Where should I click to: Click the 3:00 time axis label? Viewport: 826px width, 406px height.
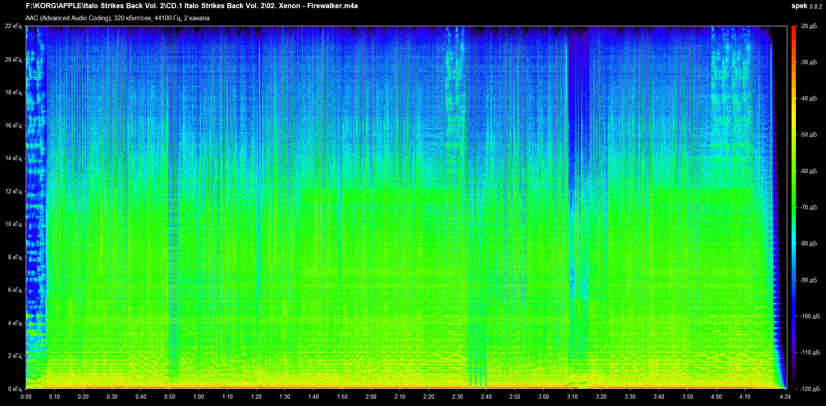(543, 397)
